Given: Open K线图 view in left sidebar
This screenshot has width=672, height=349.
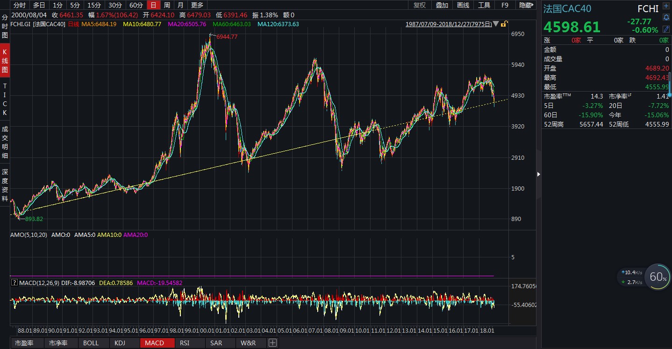Looking at the screenshot, I should click(x=5, y=61).
